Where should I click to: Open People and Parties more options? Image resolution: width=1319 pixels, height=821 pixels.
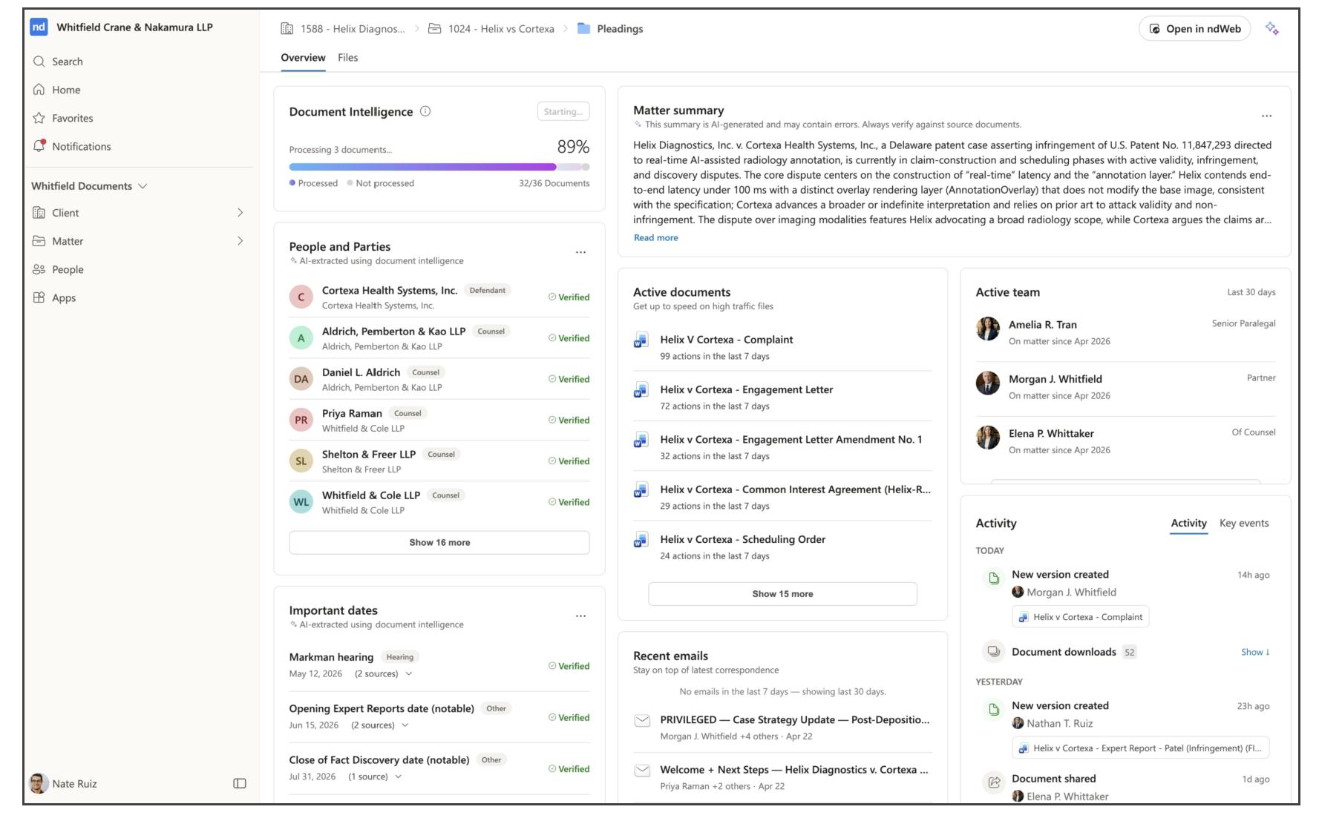[580, 252]
